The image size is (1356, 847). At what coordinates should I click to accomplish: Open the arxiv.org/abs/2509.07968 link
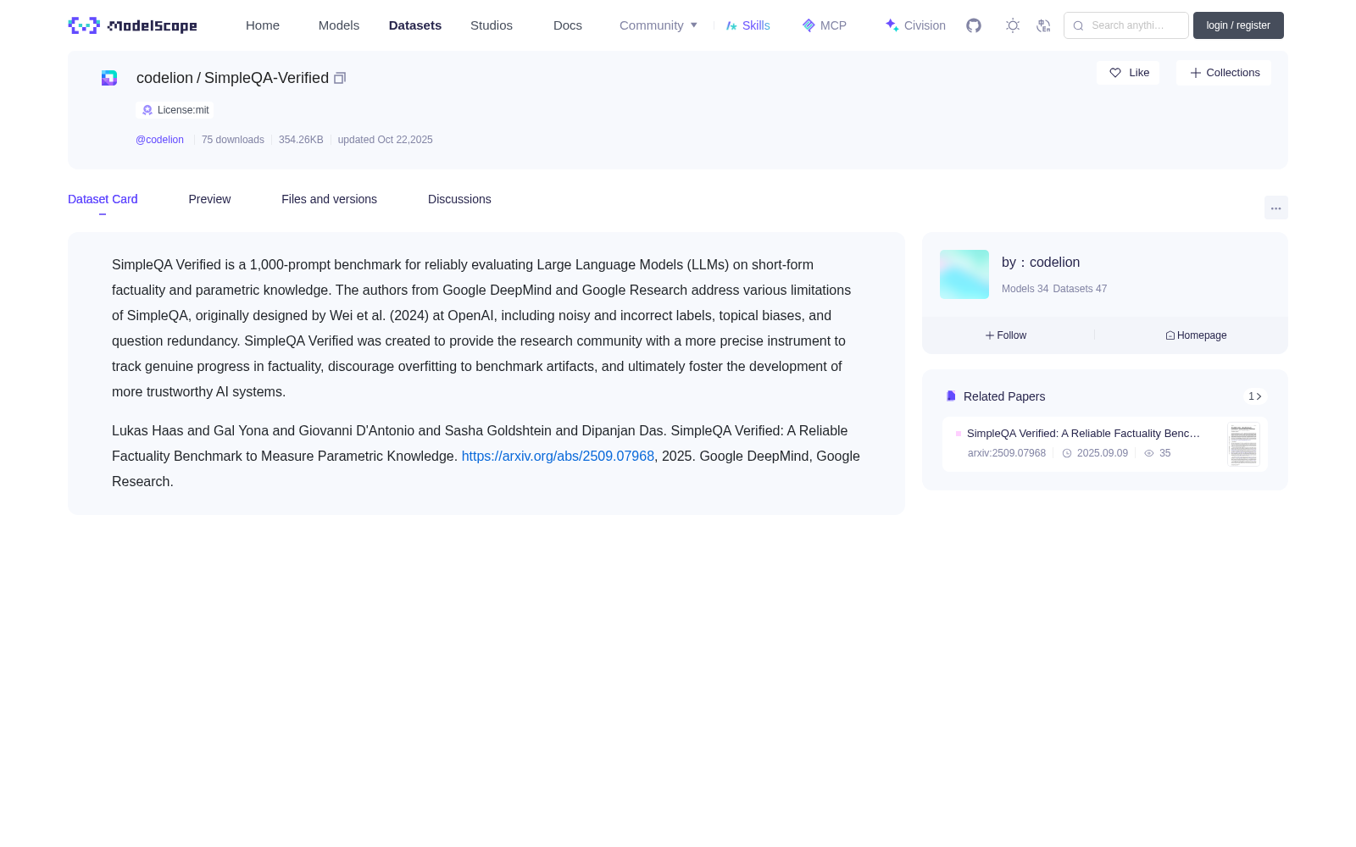[x=558, y=456]
